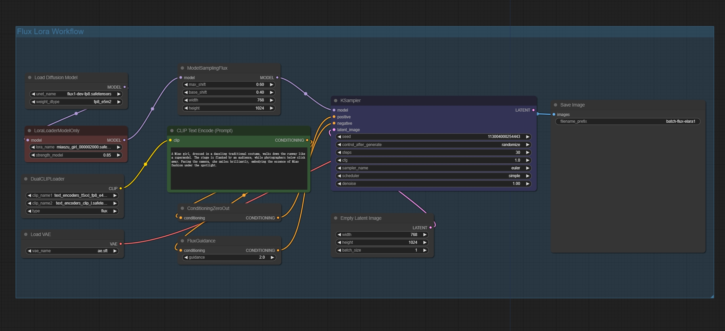Select the Flux Lora Workflow group title

click(x=50, y=32)
